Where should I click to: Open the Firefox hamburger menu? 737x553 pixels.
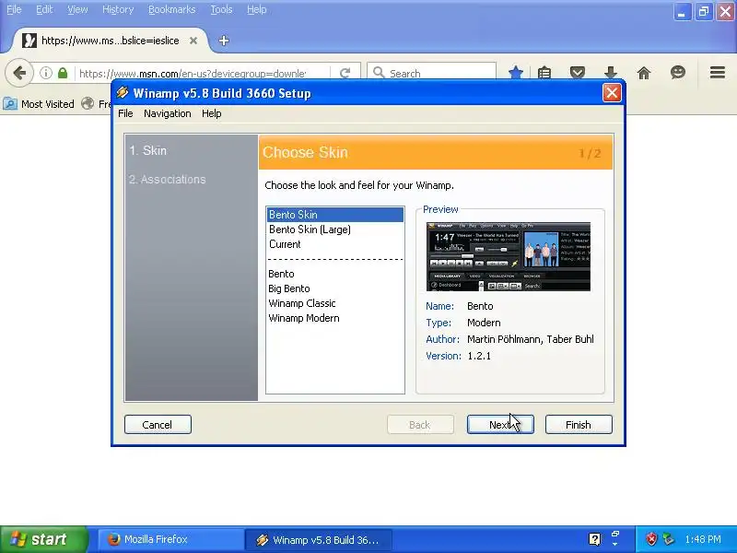pos(718,73)
